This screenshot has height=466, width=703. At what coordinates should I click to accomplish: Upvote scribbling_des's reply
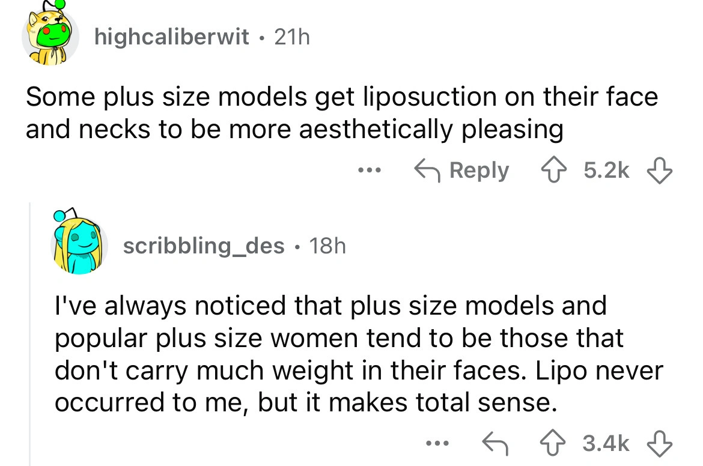tap(552, 443)
